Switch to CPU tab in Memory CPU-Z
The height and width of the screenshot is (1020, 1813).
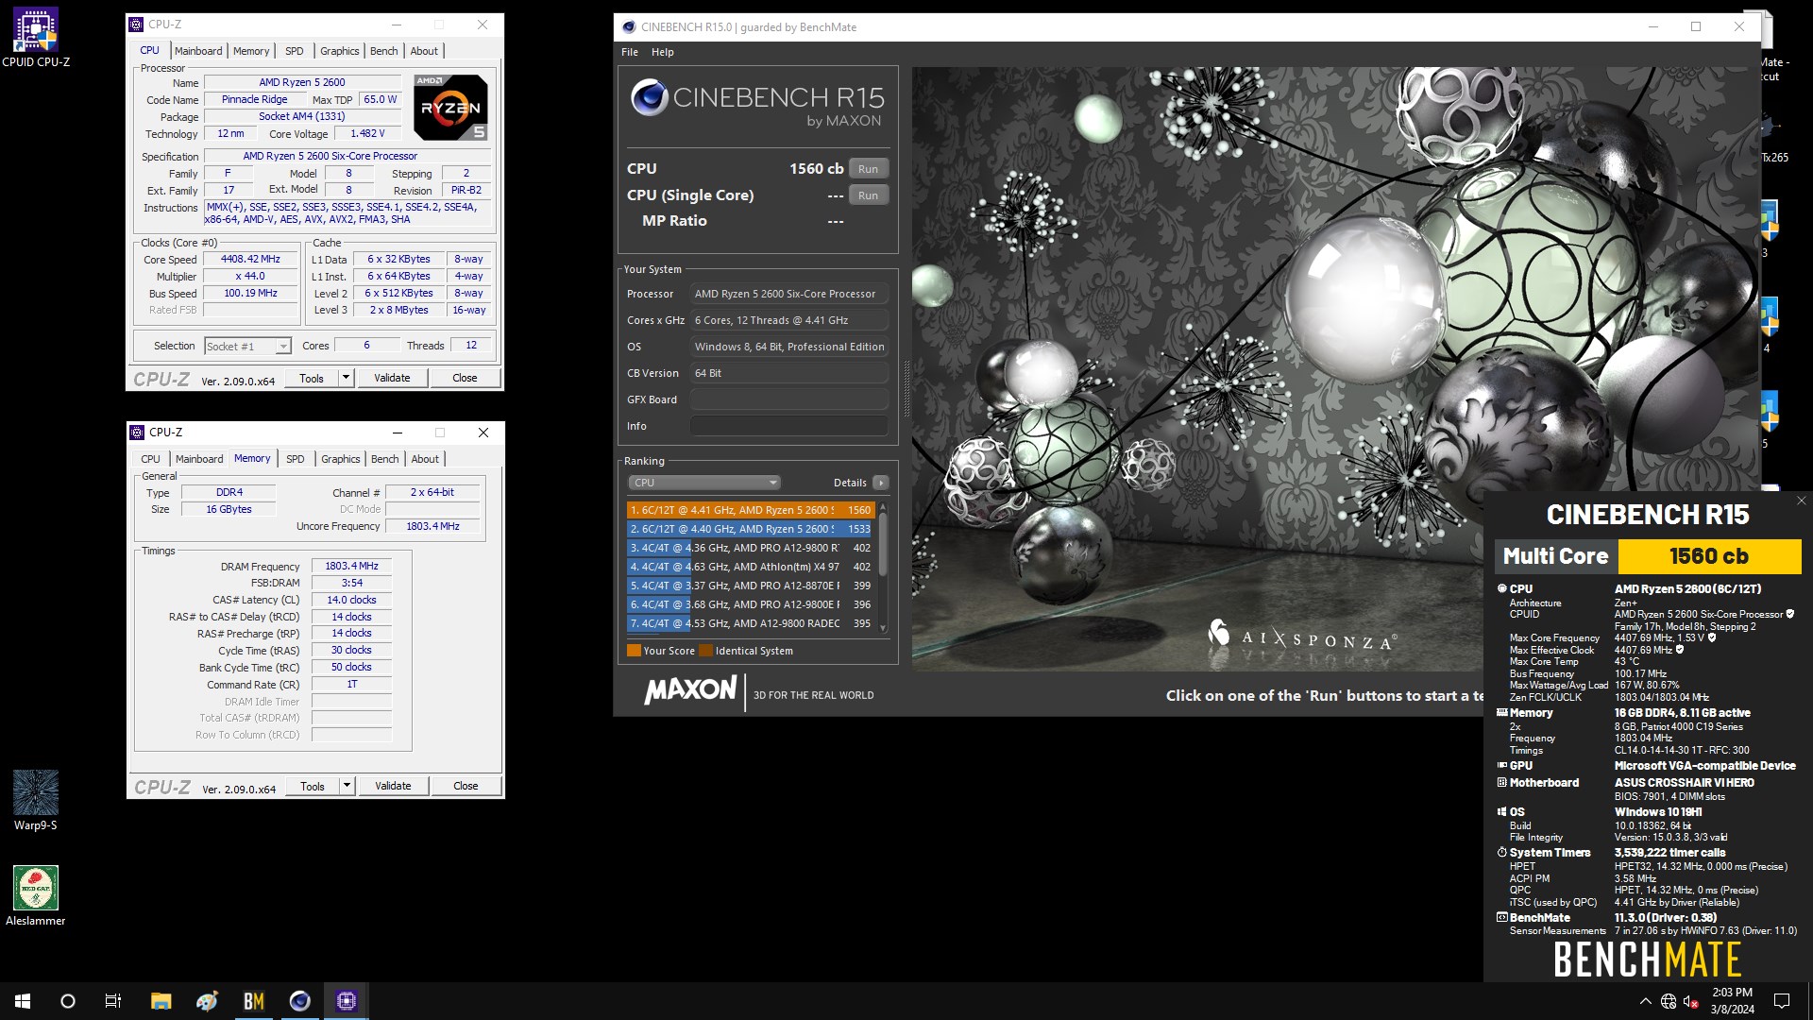pos(151,459)
